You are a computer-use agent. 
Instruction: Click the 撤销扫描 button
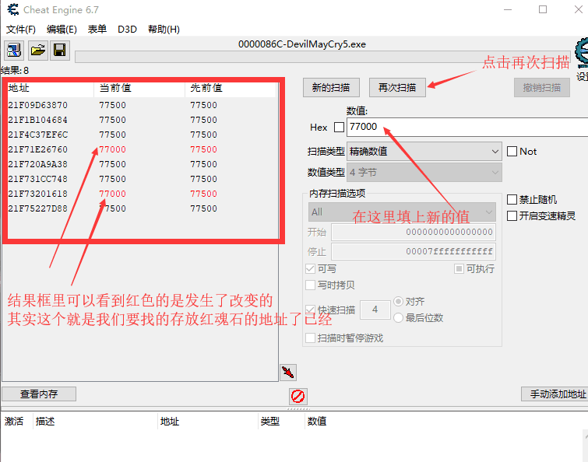click(542, 88)
